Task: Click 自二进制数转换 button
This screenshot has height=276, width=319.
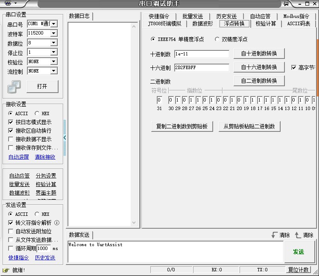Action: [x=259, y=81]
